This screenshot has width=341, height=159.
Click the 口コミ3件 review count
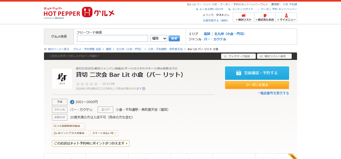pyautogui.click(x=109, y=84)
